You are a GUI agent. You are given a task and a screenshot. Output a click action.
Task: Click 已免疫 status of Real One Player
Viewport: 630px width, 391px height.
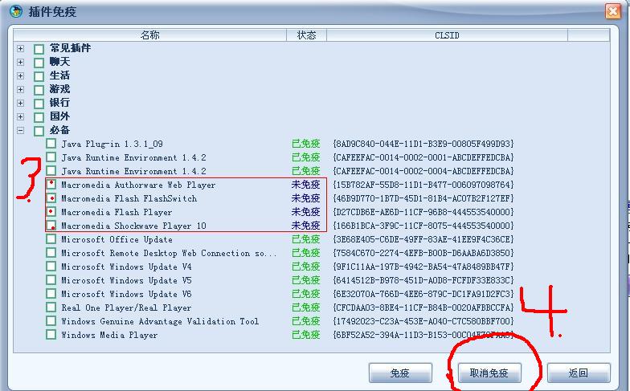coord(305,308)
